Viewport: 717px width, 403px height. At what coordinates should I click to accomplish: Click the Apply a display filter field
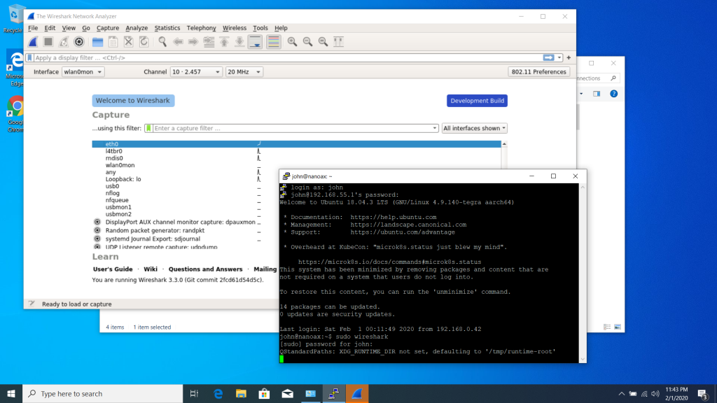coord(288,58)
